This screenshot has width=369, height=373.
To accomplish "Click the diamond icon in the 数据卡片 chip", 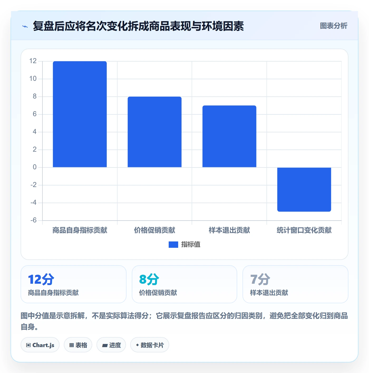I will coord(137,345).
